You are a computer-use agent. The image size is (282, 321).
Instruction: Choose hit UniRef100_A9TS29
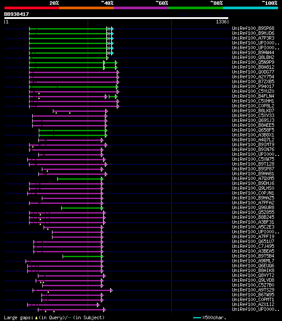pyautogui.click(x=253, y=290)
